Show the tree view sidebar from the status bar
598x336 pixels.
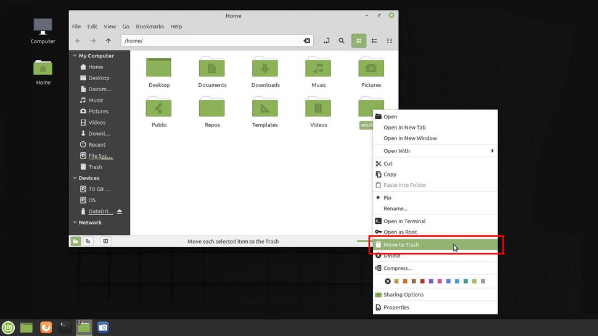point(88,241)
